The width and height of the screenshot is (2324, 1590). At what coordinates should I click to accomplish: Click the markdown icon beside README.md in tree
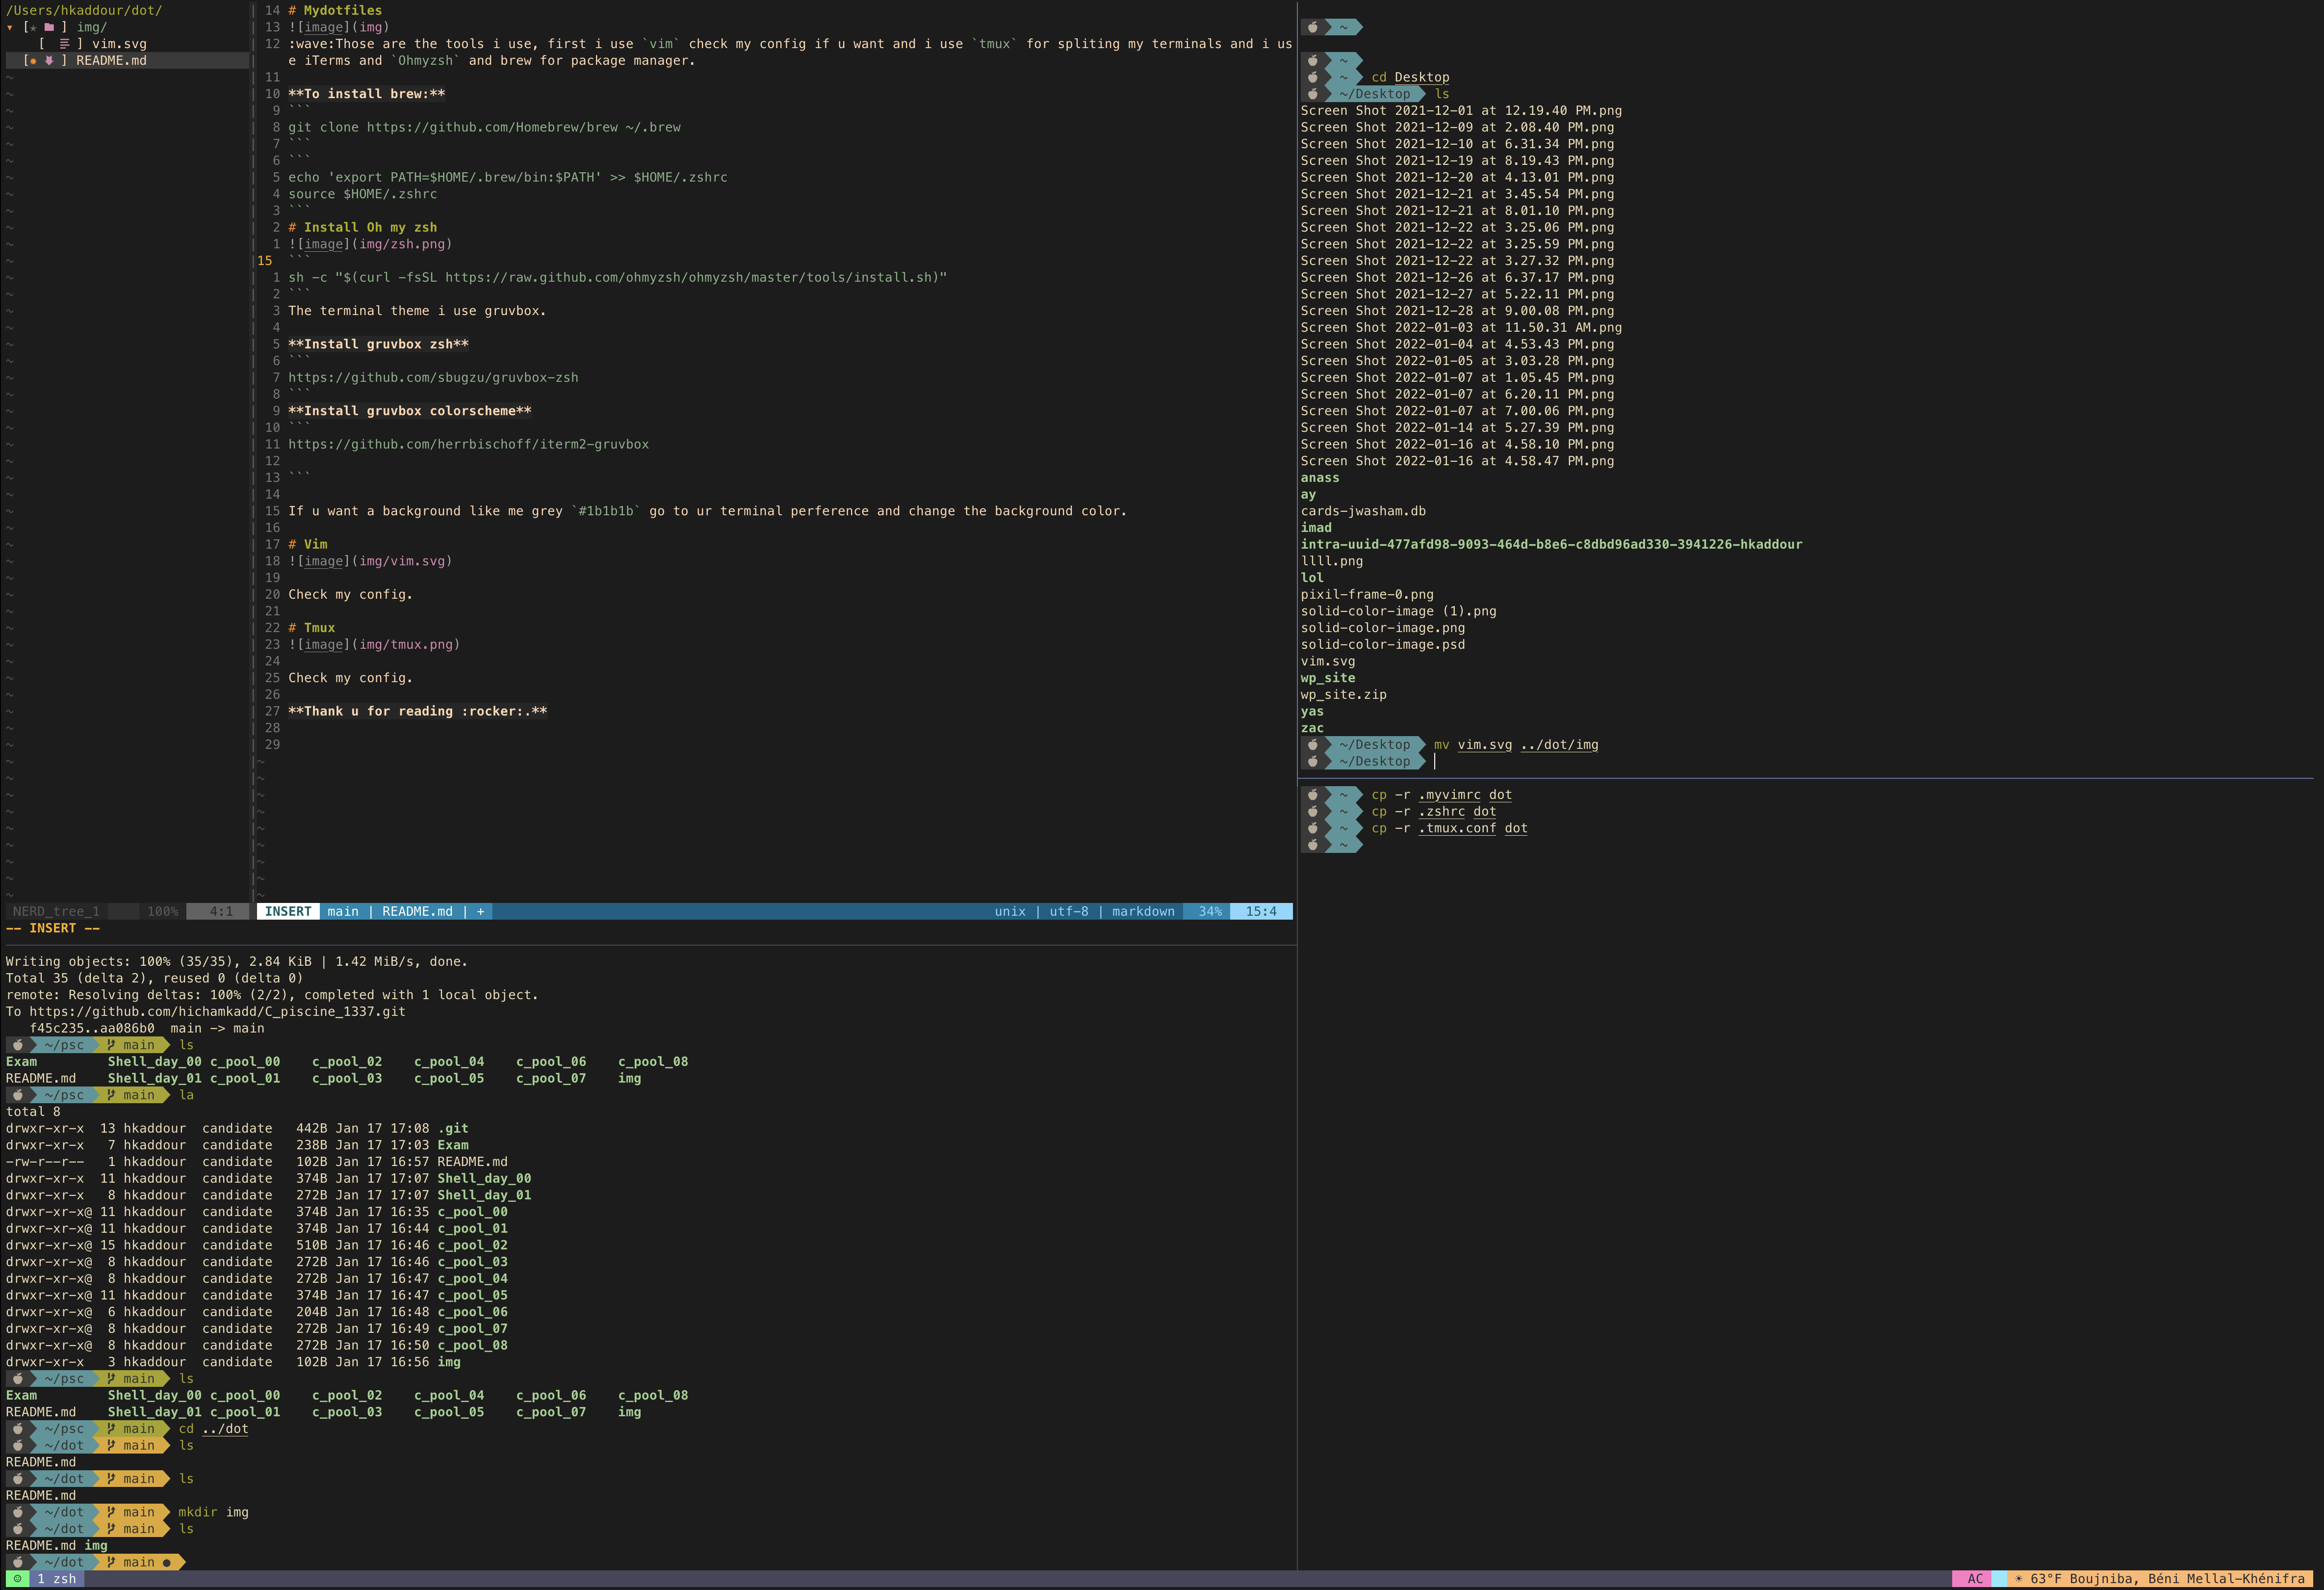click(x=48, y=61)
